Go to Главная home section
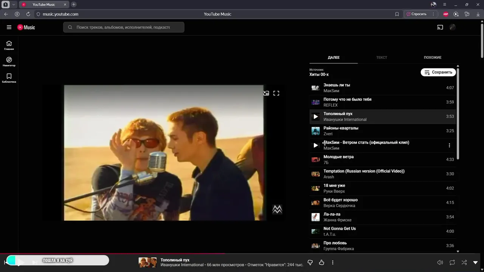This screenshot has height=272, width=484. [9, 45]
